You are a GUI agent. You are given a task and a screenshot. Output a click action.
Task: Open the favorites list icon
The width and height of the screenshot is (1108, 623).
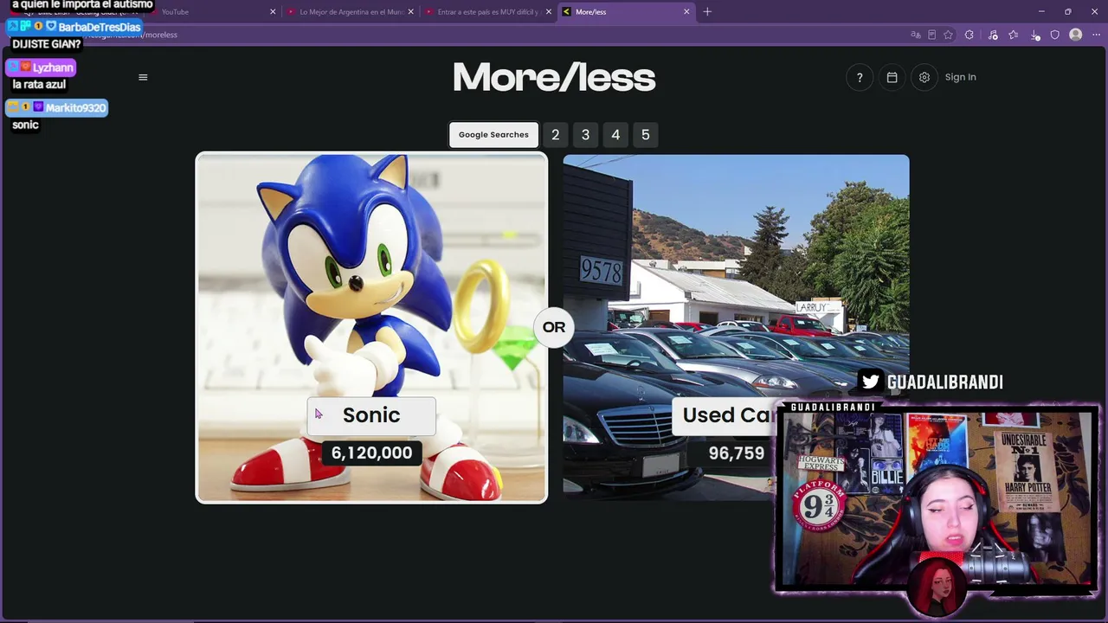[x=1014, y=35]
